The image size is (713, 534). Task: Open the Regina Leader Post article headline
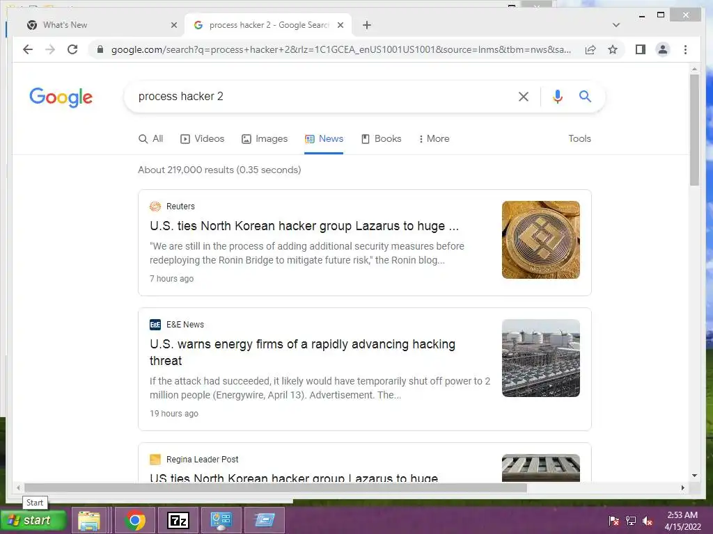point(294,478)
